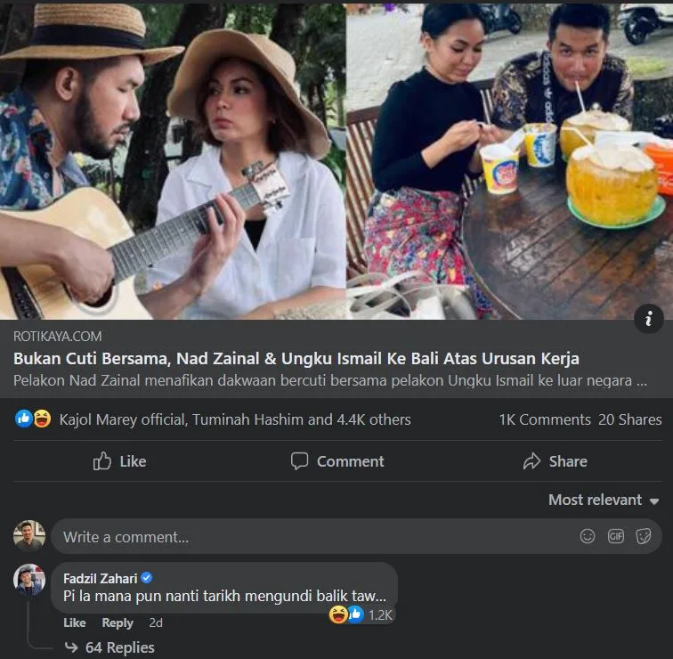The height and width of the screenshot is (659, 673).
Task: View the 20 Shares list
Action: pos(629,419)
